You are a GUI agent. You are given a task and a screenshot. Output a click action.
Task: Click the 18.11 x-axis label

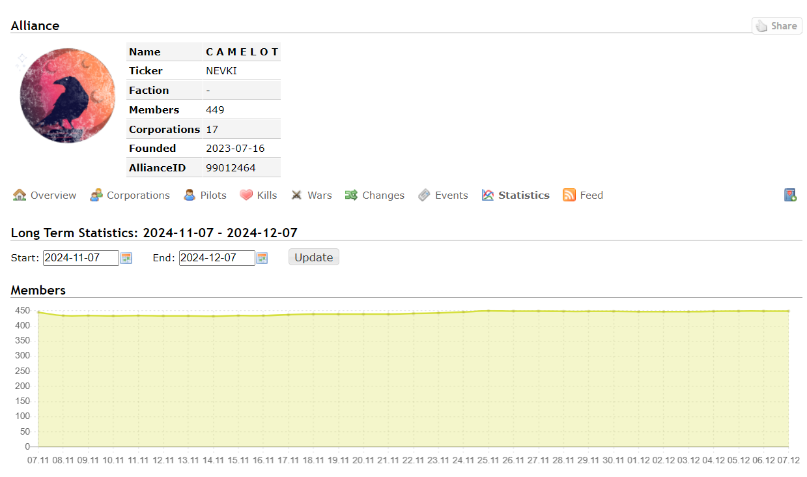(313, 460)
